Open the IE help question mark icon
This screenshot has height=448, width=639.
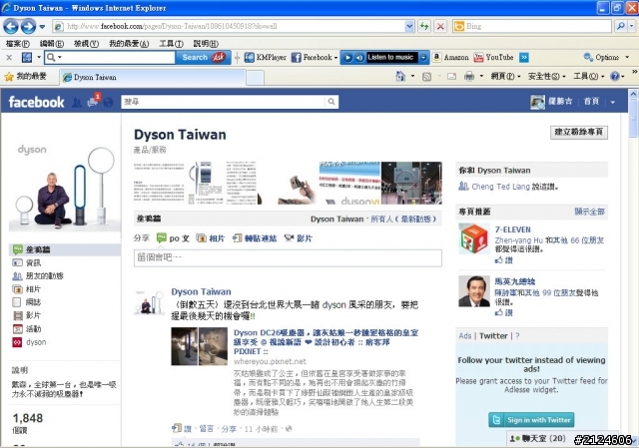(615, 76)
